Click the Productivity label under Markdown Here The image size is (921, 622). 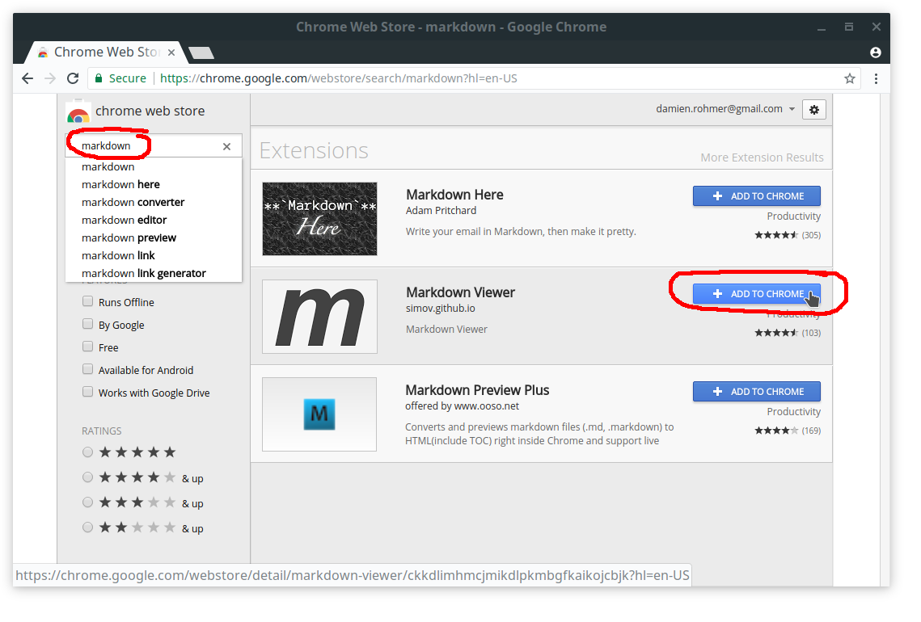pos(793,216)
